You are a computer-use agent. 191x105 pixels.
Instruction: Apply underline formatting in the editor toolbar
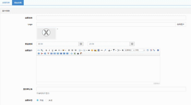click(52, 50)
